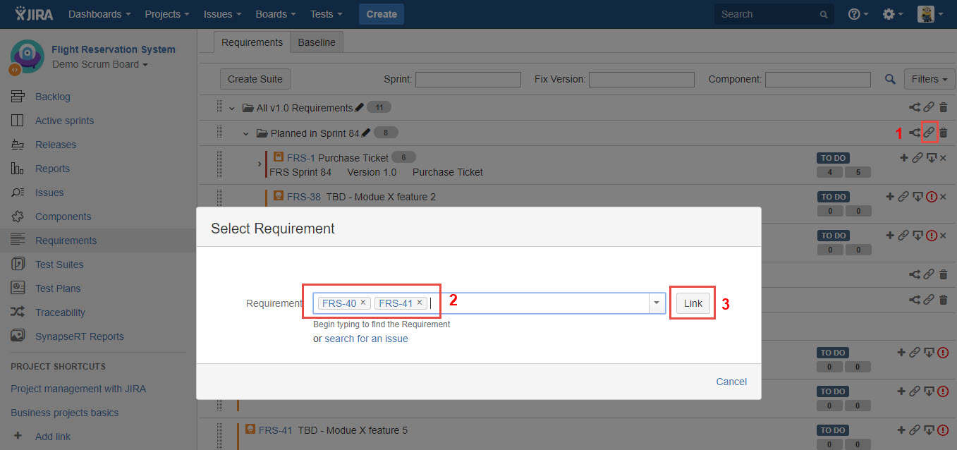Click the plus icon on the FRS-38 row
This screenshot has height=450, width=957.
890,197
